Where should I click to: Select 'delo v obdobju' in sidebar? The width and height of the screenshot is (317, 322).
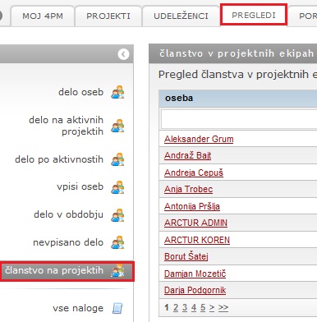click(69, 214)
